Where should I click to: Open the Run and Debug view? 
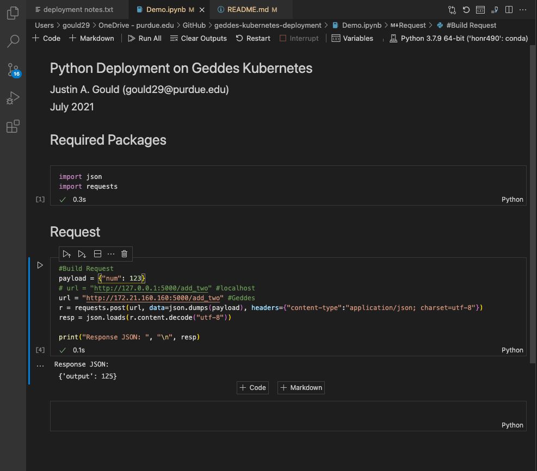[13, 98]
